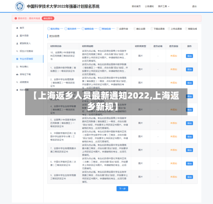Click 添加 for item 1 数学联赛
Screen dimensions: 213x204
tap(190, 70)
